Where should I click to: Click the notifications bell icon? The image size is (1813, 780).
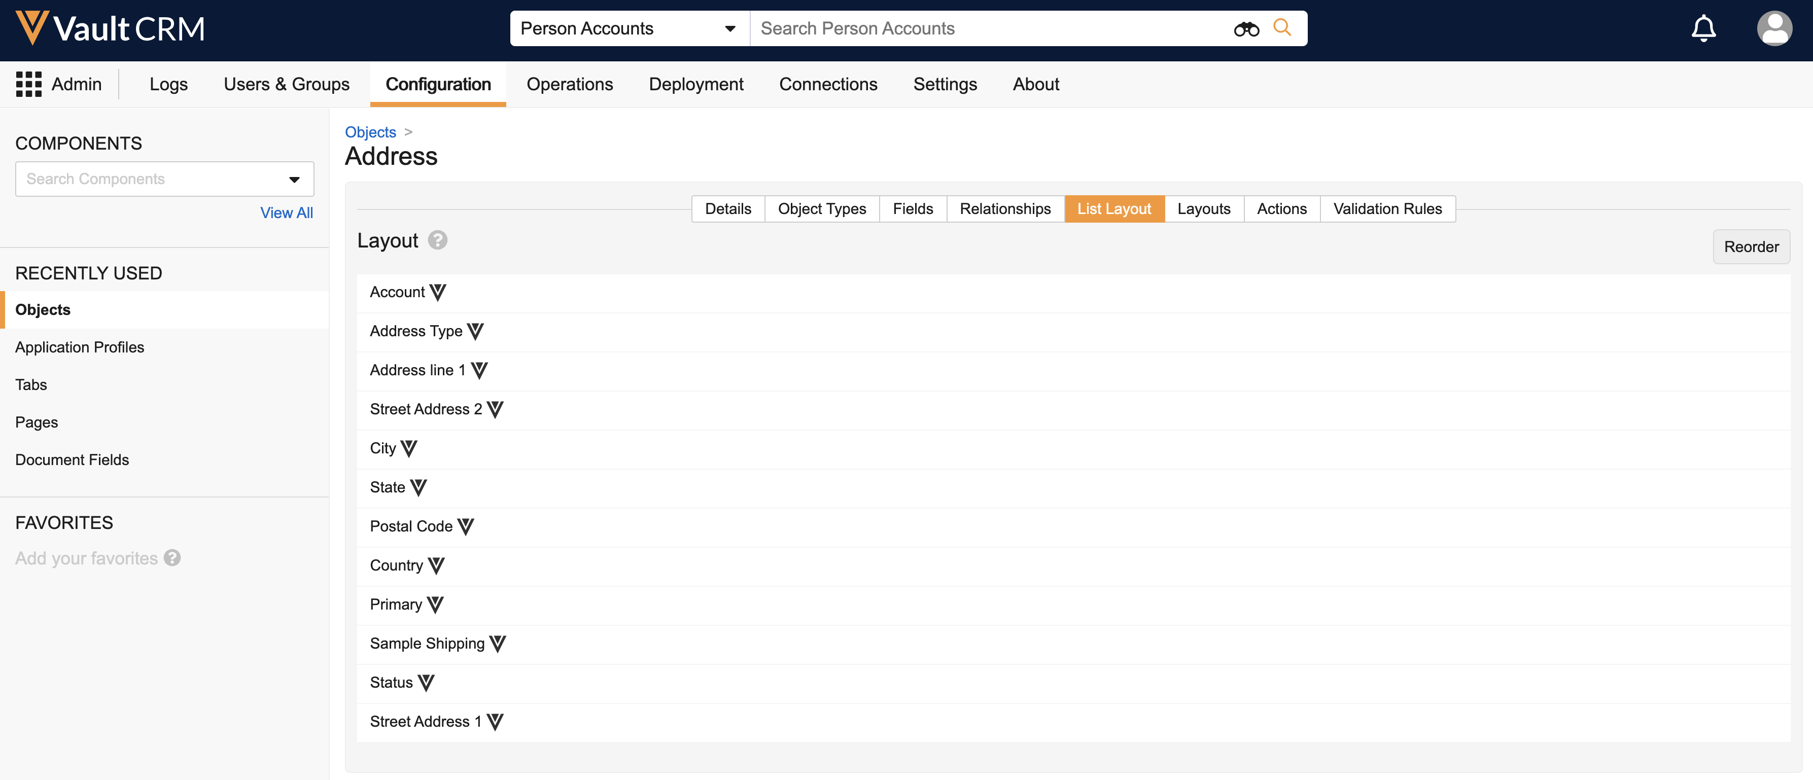[1703, 29]
